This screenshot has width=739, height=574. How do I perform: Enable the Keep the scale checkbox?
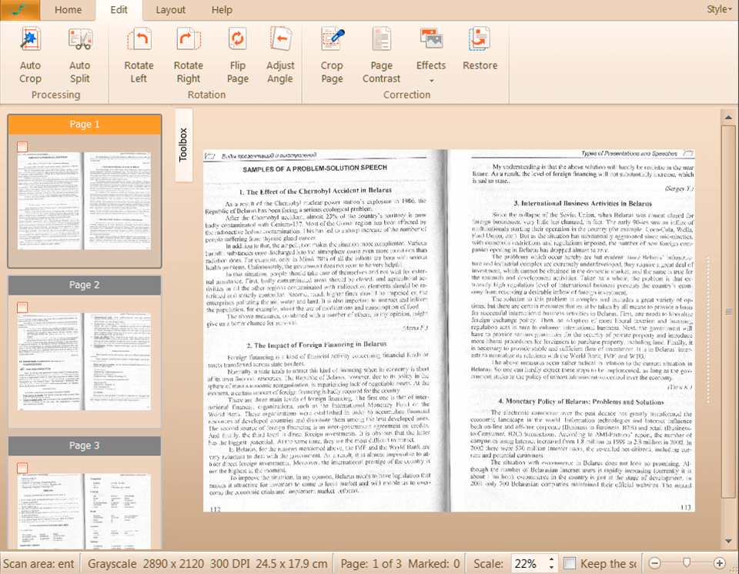point(570,563)
